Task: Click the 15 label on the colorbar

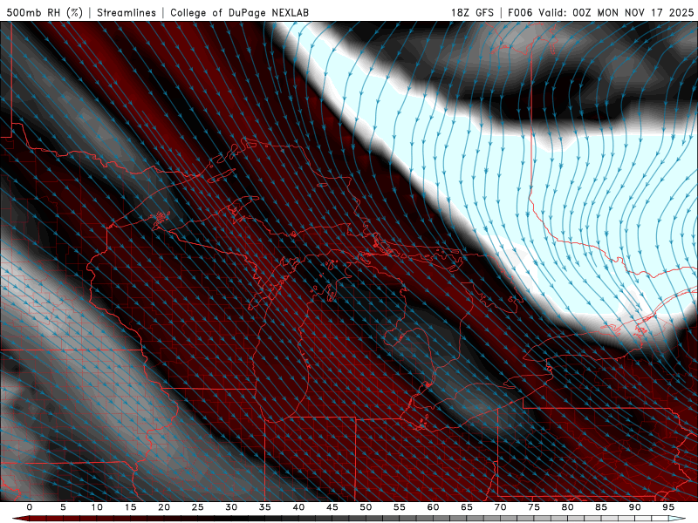Action: (x=130, y=507)
